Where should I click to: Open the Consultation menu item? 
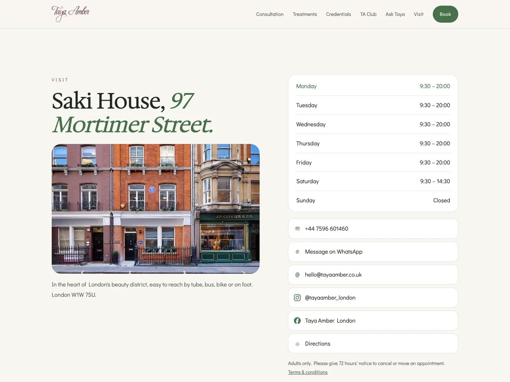pyautogui.click(x=270, y=14)
